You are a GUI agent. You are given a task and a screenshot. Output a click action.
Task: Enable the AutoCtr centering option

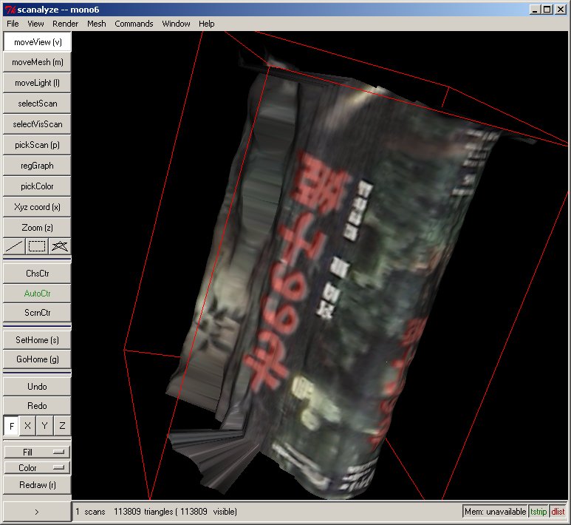click(x=37, y=293)
